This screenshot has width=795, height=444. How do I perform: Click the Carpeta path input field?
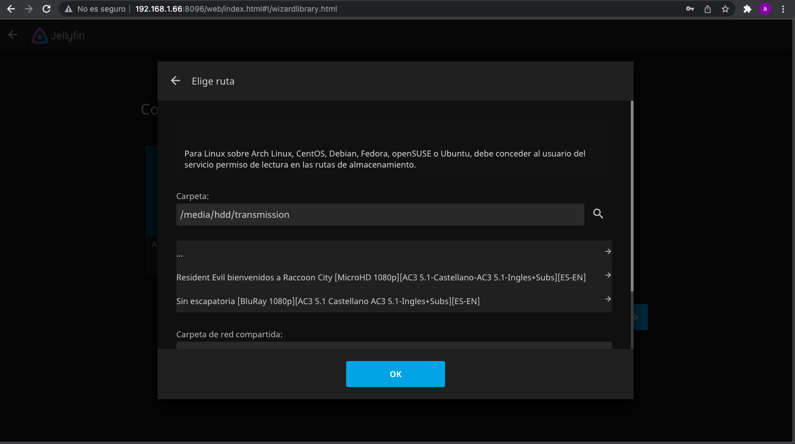pos(380,215)
